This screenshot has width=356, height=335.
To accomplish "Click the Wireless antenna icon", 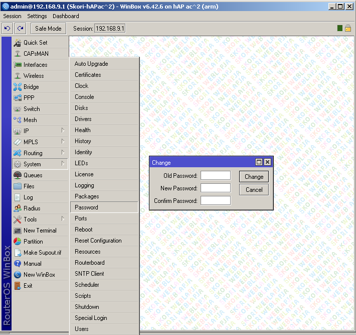I will click(x=18, y=76).
